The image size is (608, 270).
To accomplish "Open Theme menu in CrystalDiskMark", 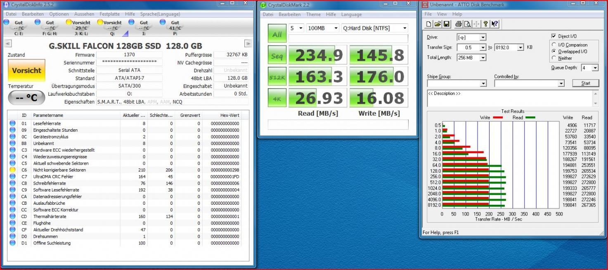I will [313, 14].
